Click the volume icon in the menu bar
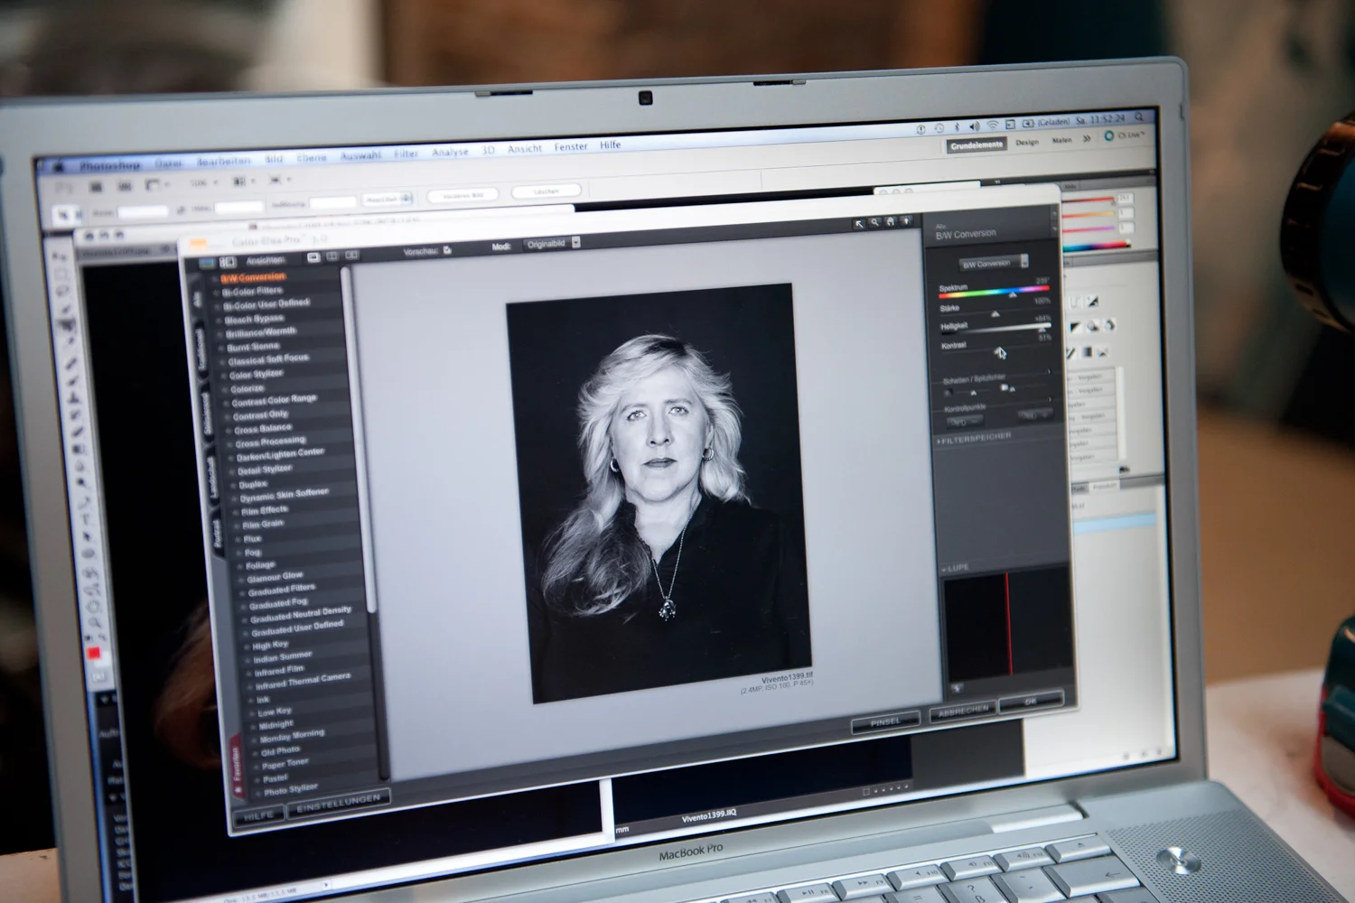The height and width of the screenshot is (903, 1355). [x=975, y=126]
